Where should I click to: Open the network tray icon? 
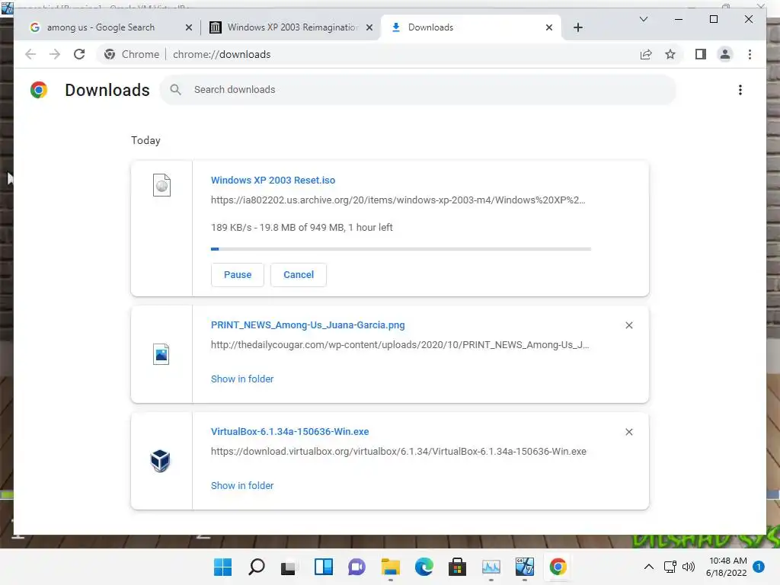tap(670, 567)
